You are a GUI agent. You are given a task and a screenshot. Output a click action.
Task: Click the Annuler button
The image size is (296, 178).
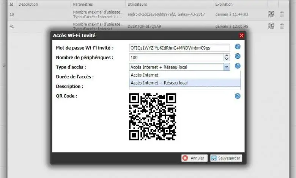(194, 158)
